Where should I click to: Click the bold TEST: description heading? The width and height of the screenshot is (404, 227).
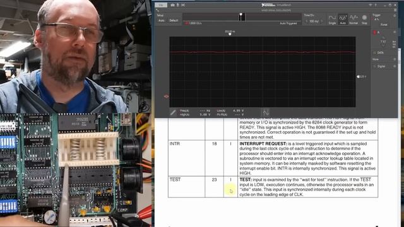tap(246, 180)
